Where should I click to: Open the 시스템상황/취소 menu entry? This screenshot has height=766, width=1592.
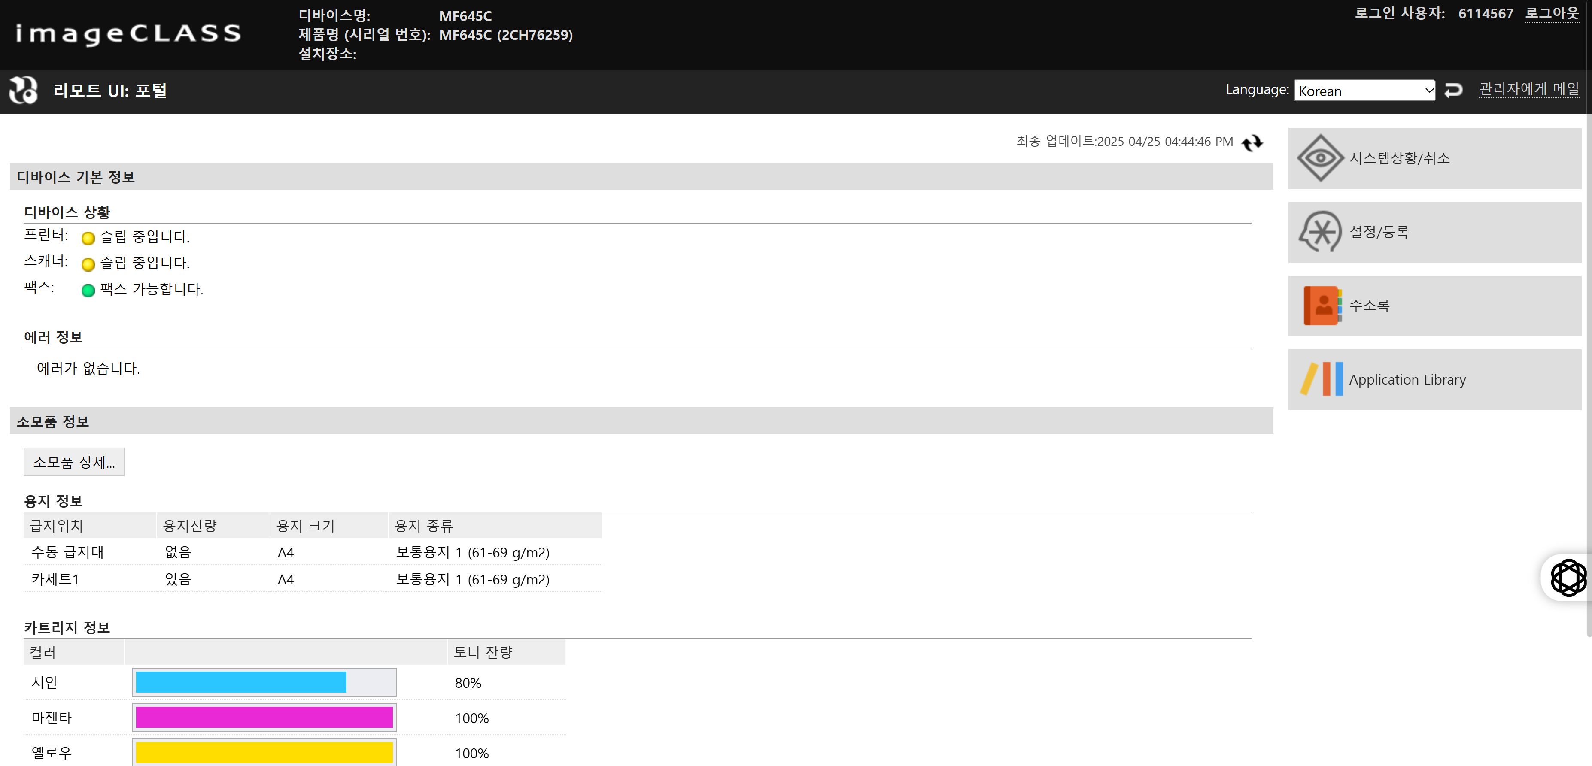pyautogui.click(x=1399, y=158)
